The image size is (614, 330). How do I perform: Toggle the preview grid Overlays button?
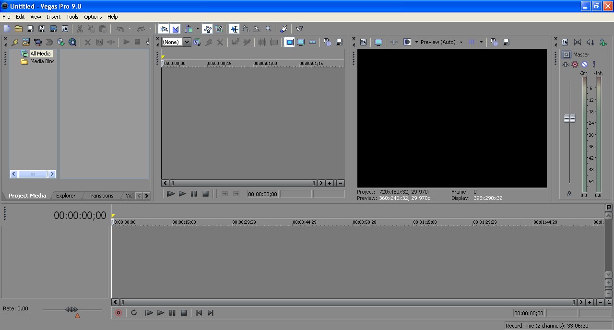click(472, 42)
